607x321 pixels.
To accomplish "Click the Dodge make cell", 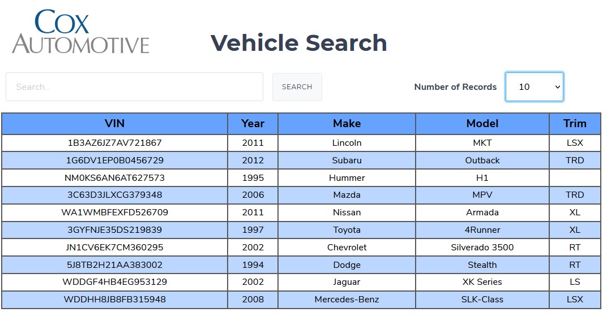I will point(347,265).
